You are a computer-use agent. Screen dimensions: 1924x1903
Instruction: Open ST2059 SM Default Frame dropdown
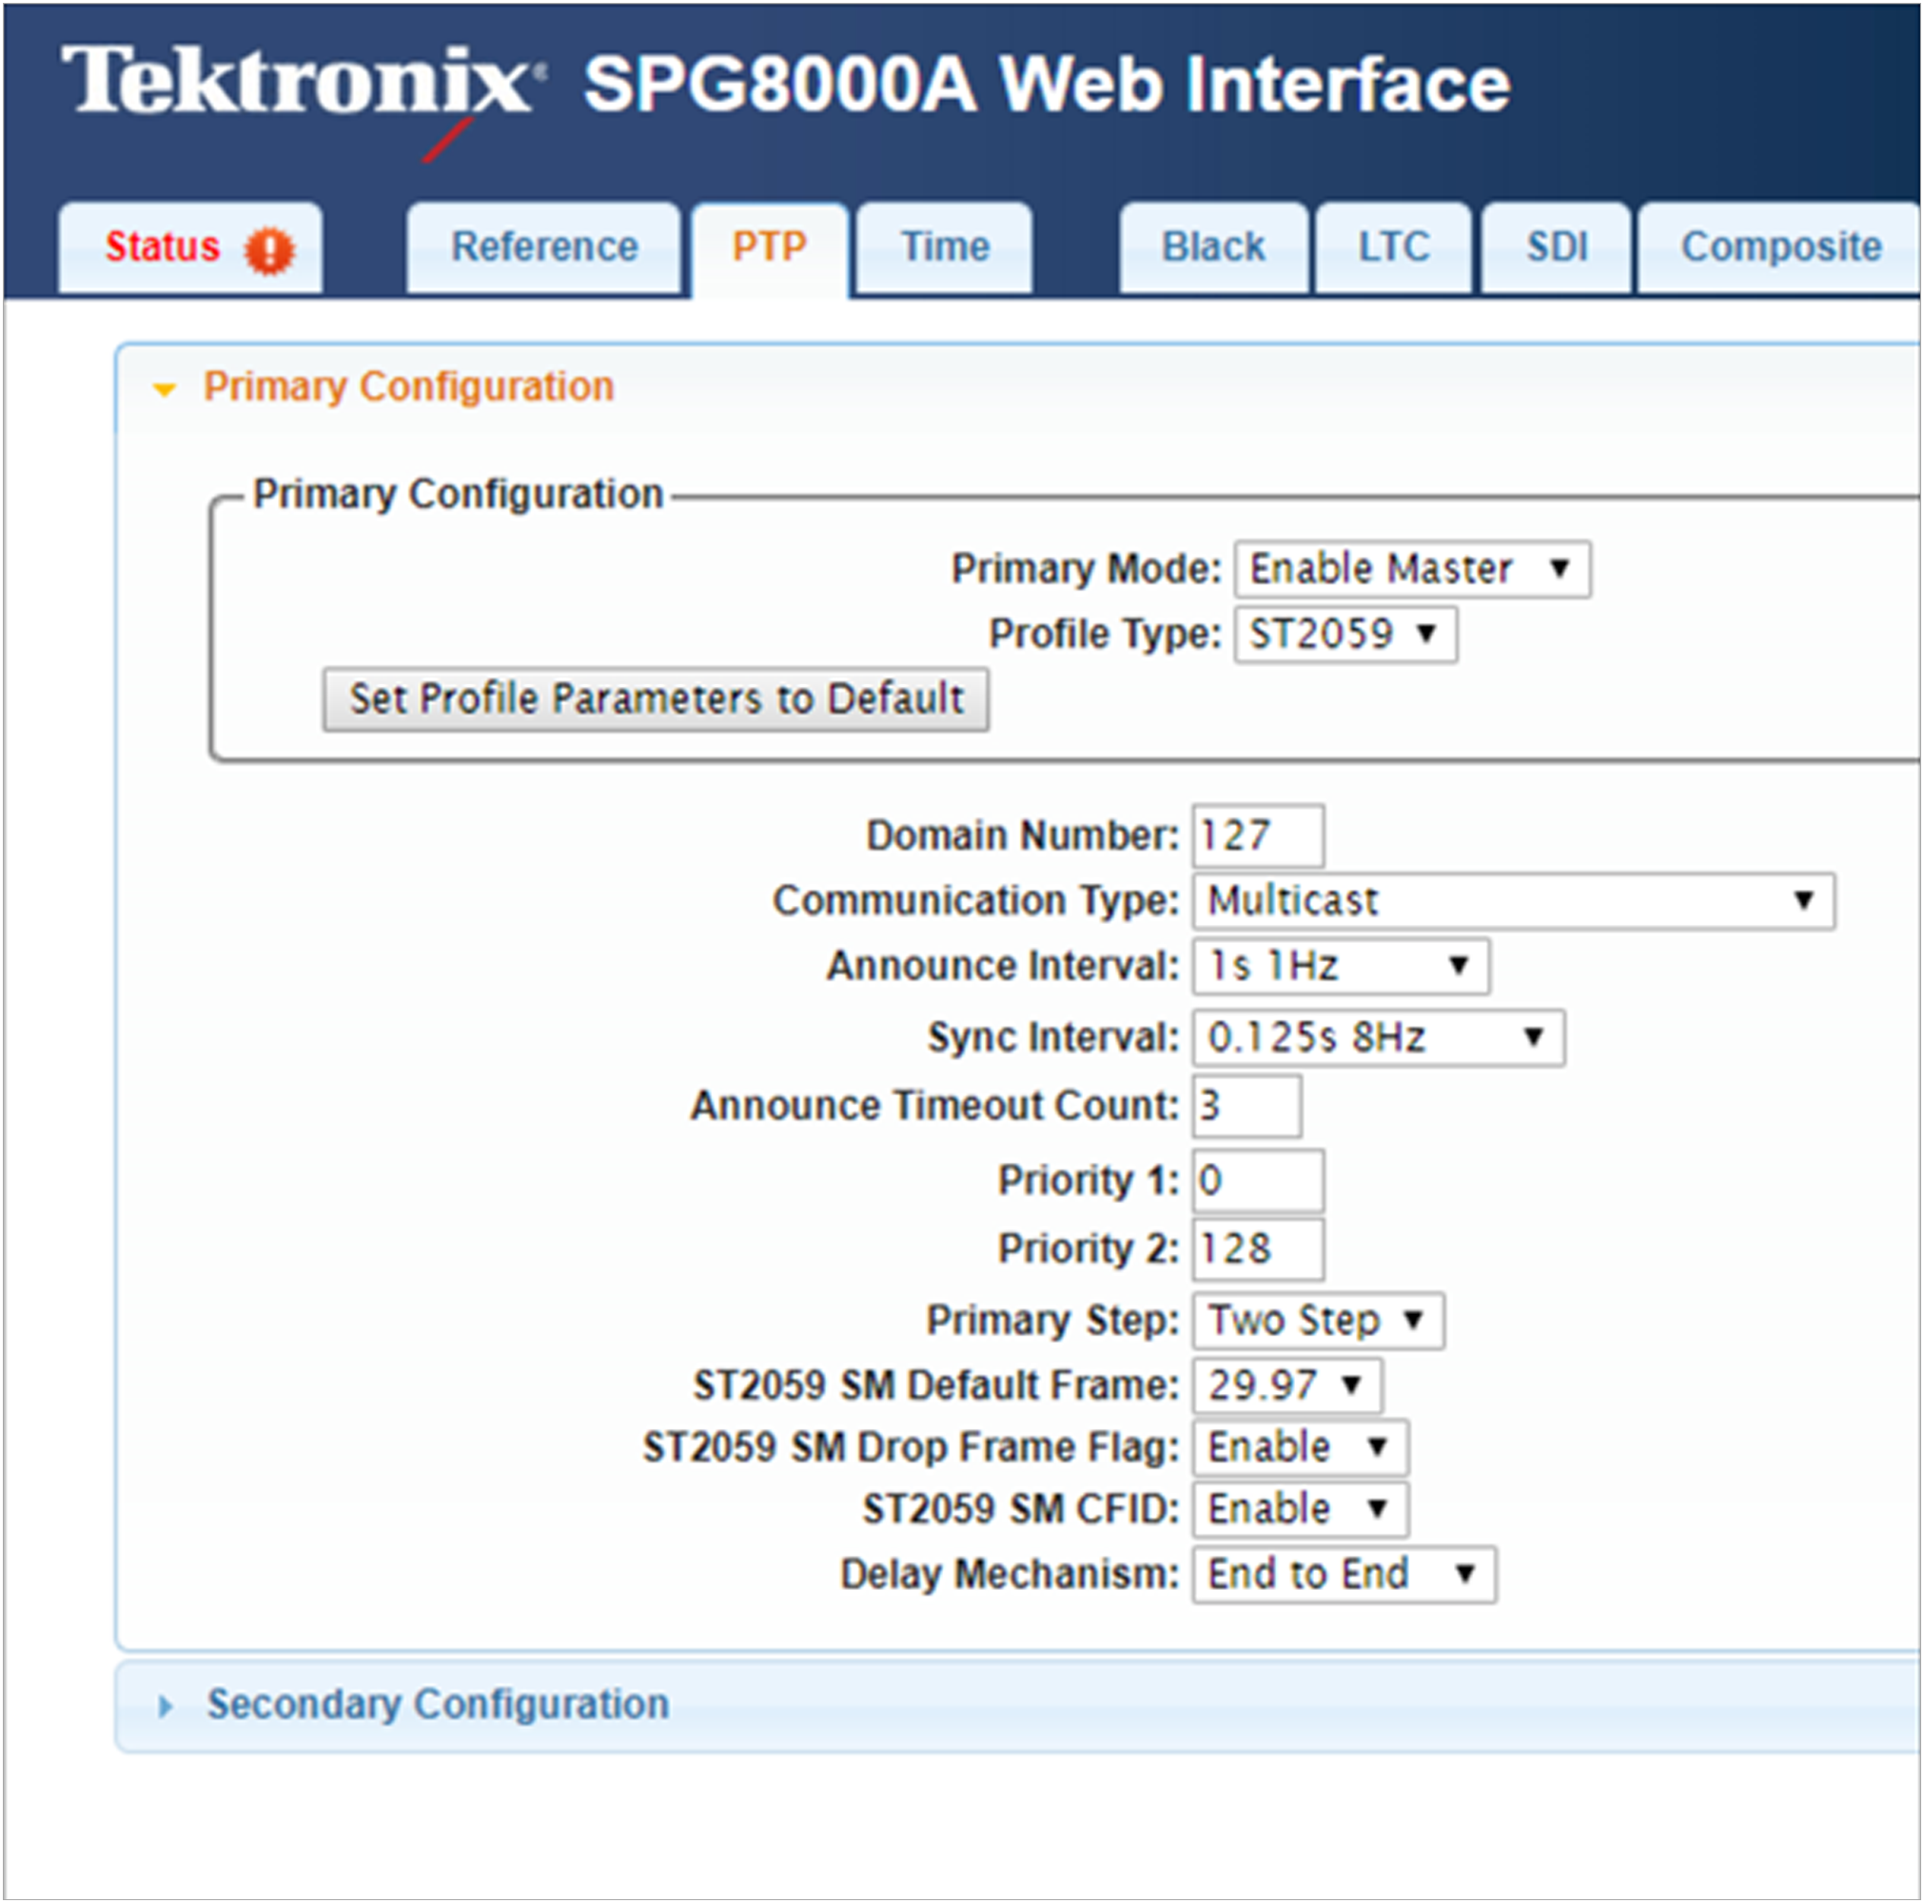(1286, 1385)
